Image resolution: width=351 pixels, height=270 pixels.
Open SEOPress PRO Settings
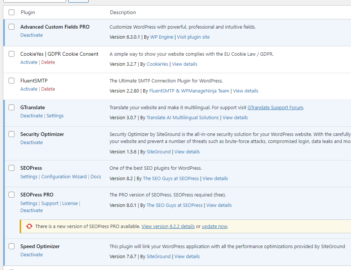[29, 203]
